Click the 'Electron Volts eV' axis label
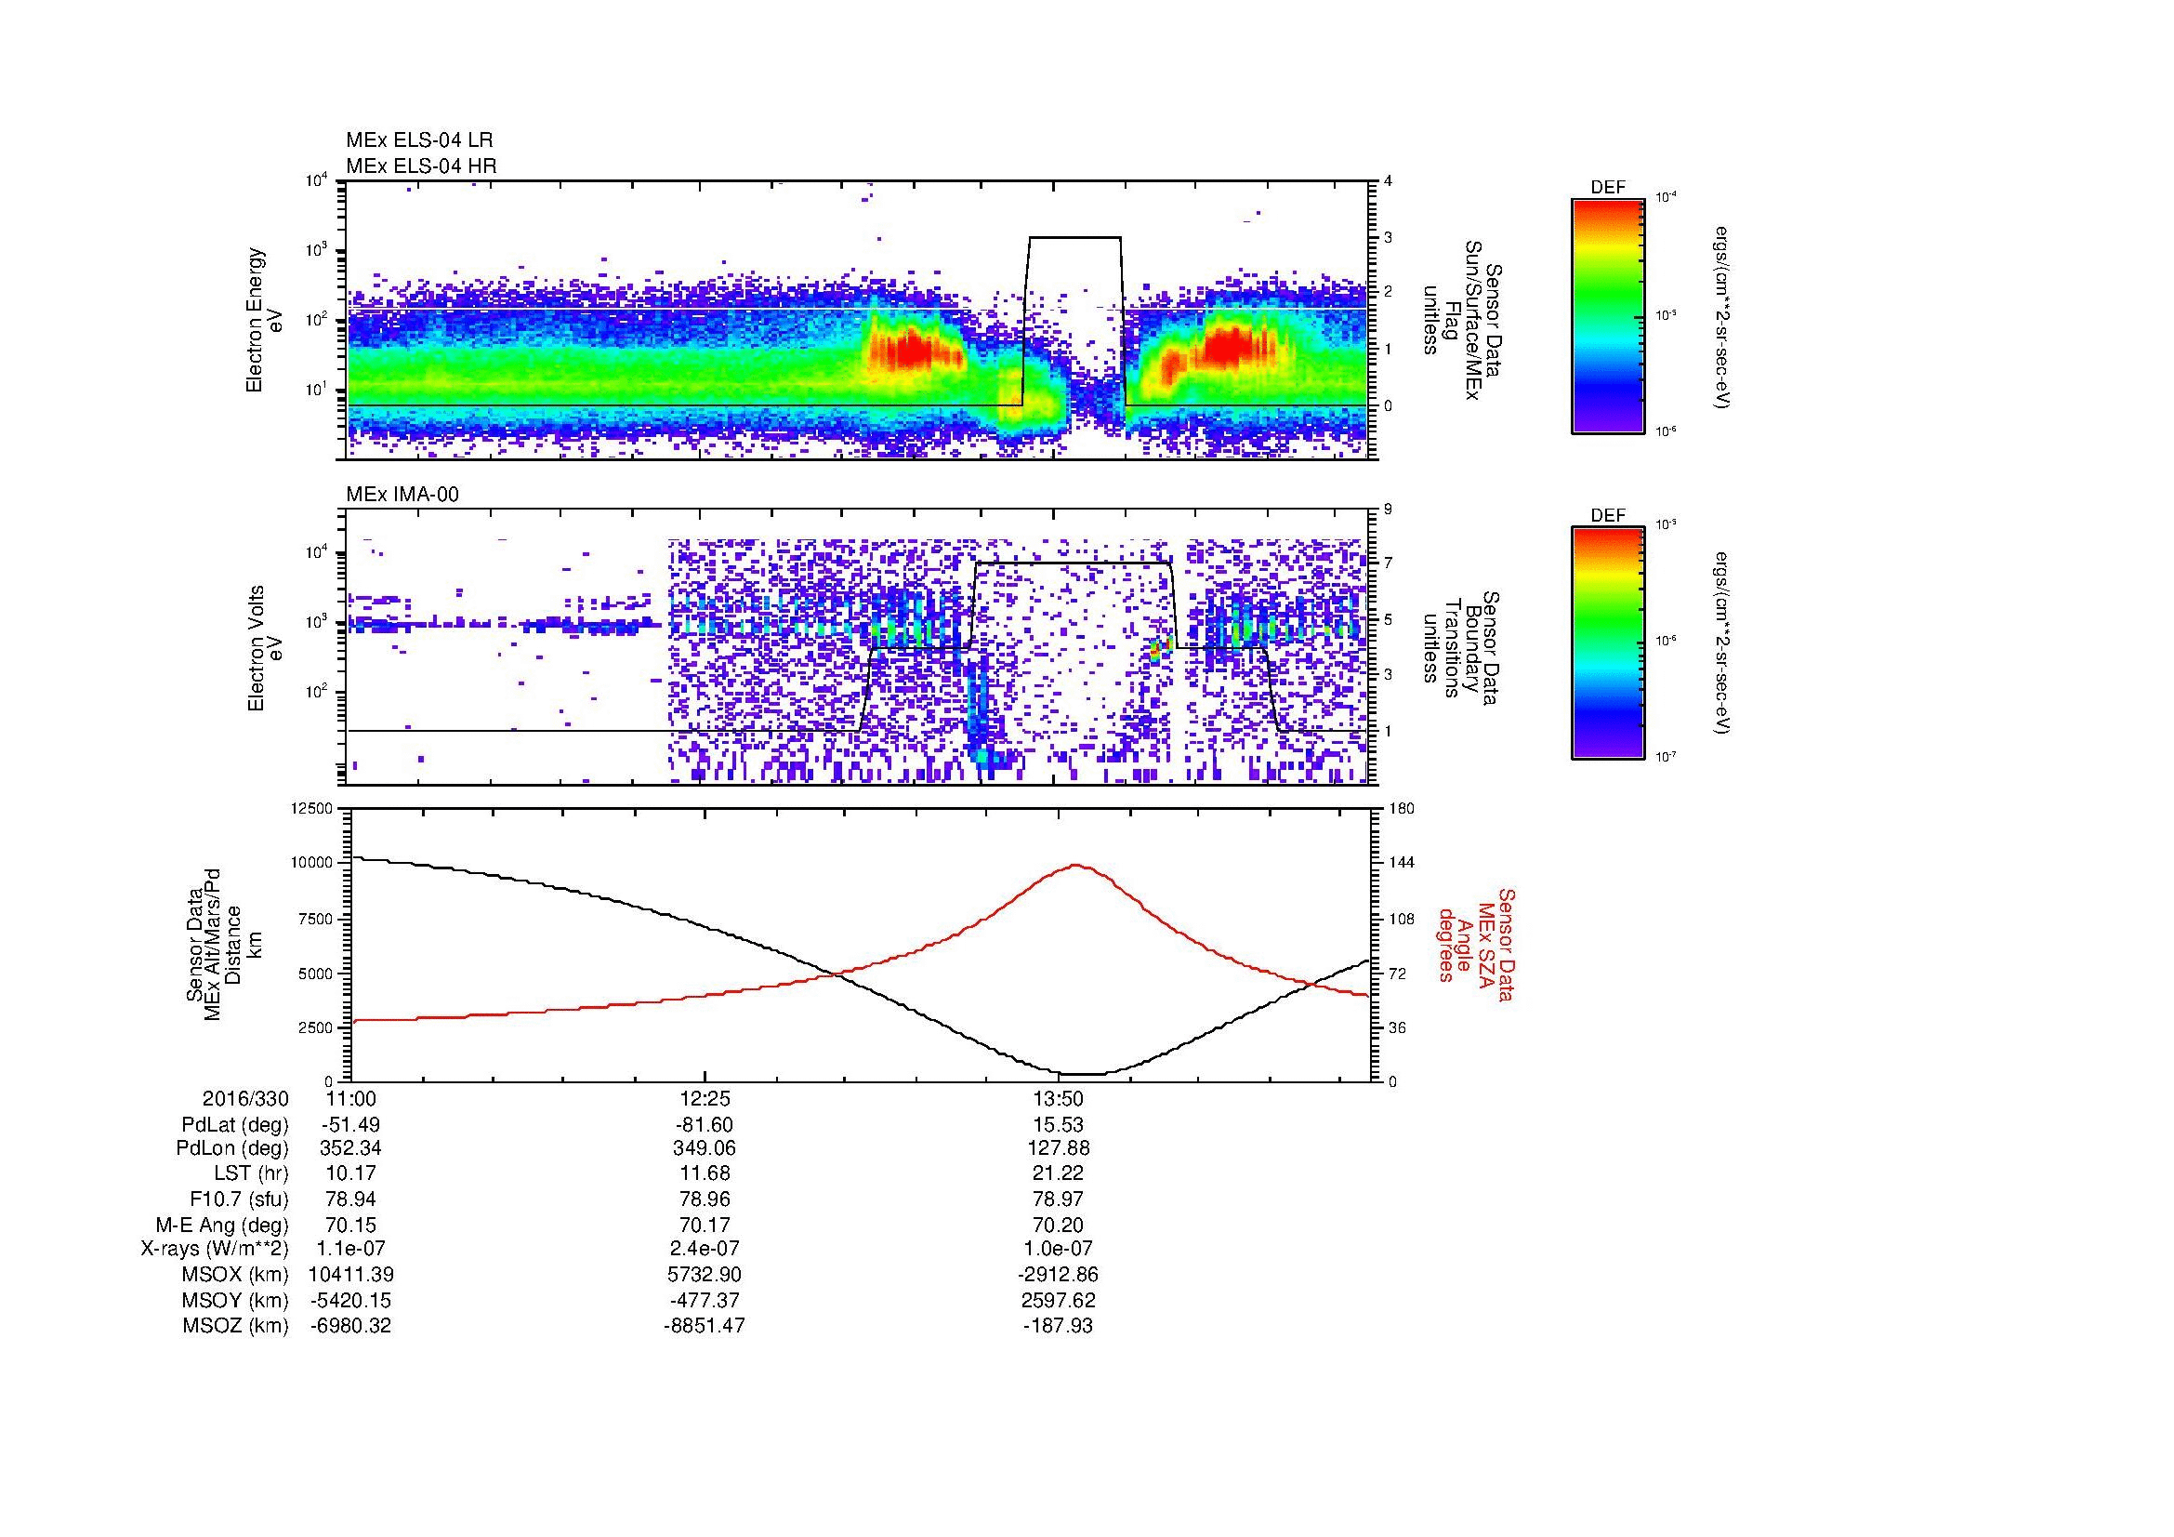The width and height of the screenshot is (2174, 1537). pos(265,648)
